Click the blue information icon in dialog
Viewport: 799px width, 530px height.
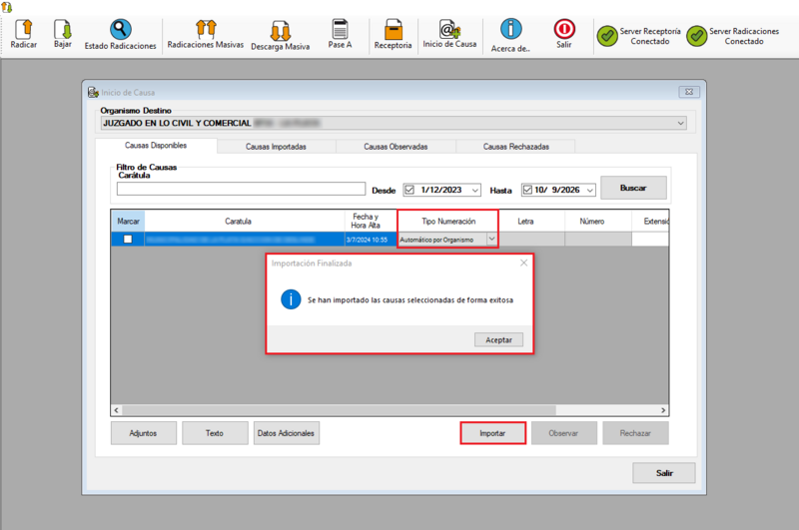point(291,299)
